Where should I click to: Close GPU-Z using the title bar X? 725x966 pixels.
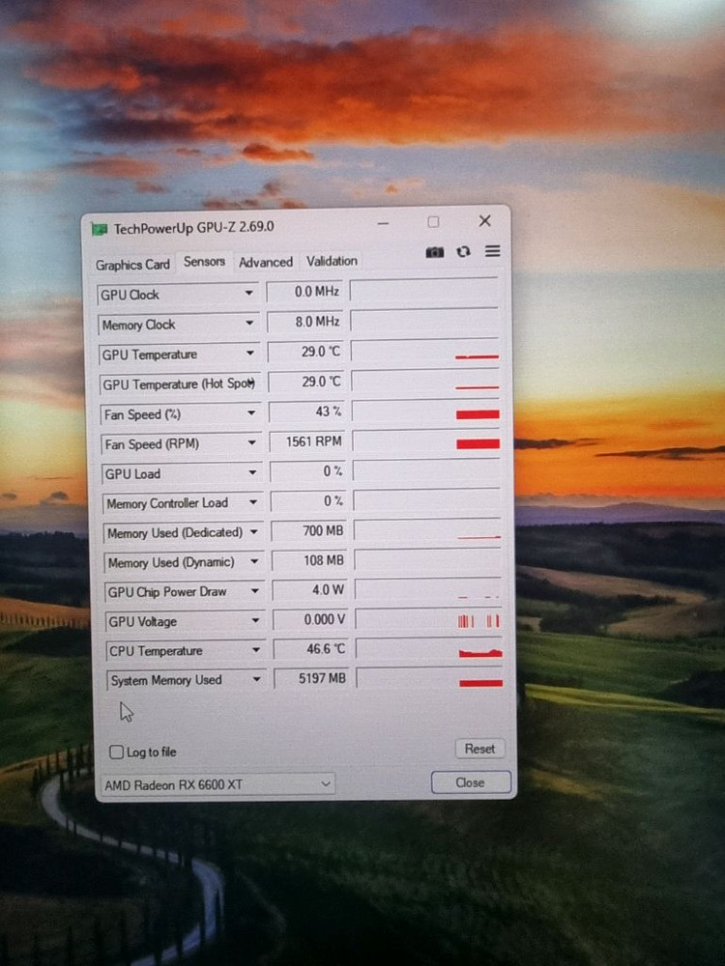click(x=485, y=221)
